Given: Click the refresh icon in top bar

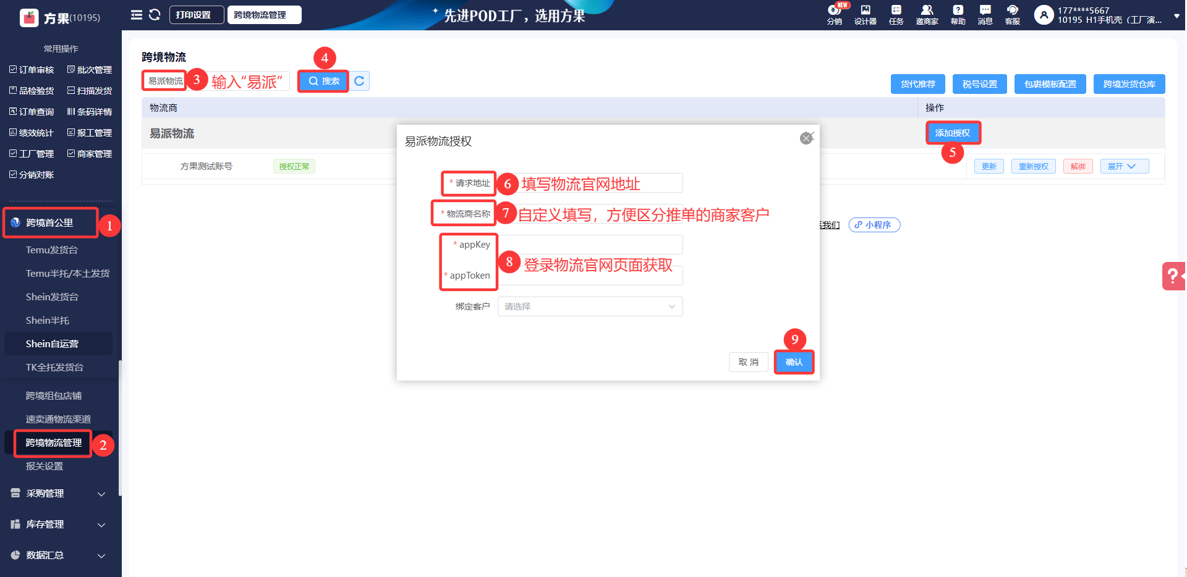Looking at the screenshot, I should tap(155, 15).
